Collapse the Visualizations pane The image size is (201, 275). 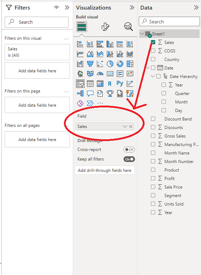point(132,7)
